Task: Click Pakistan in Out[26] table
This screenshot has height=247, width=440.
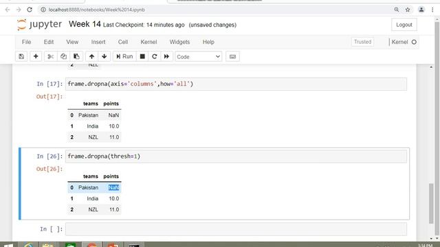Action: click(88, 187)
